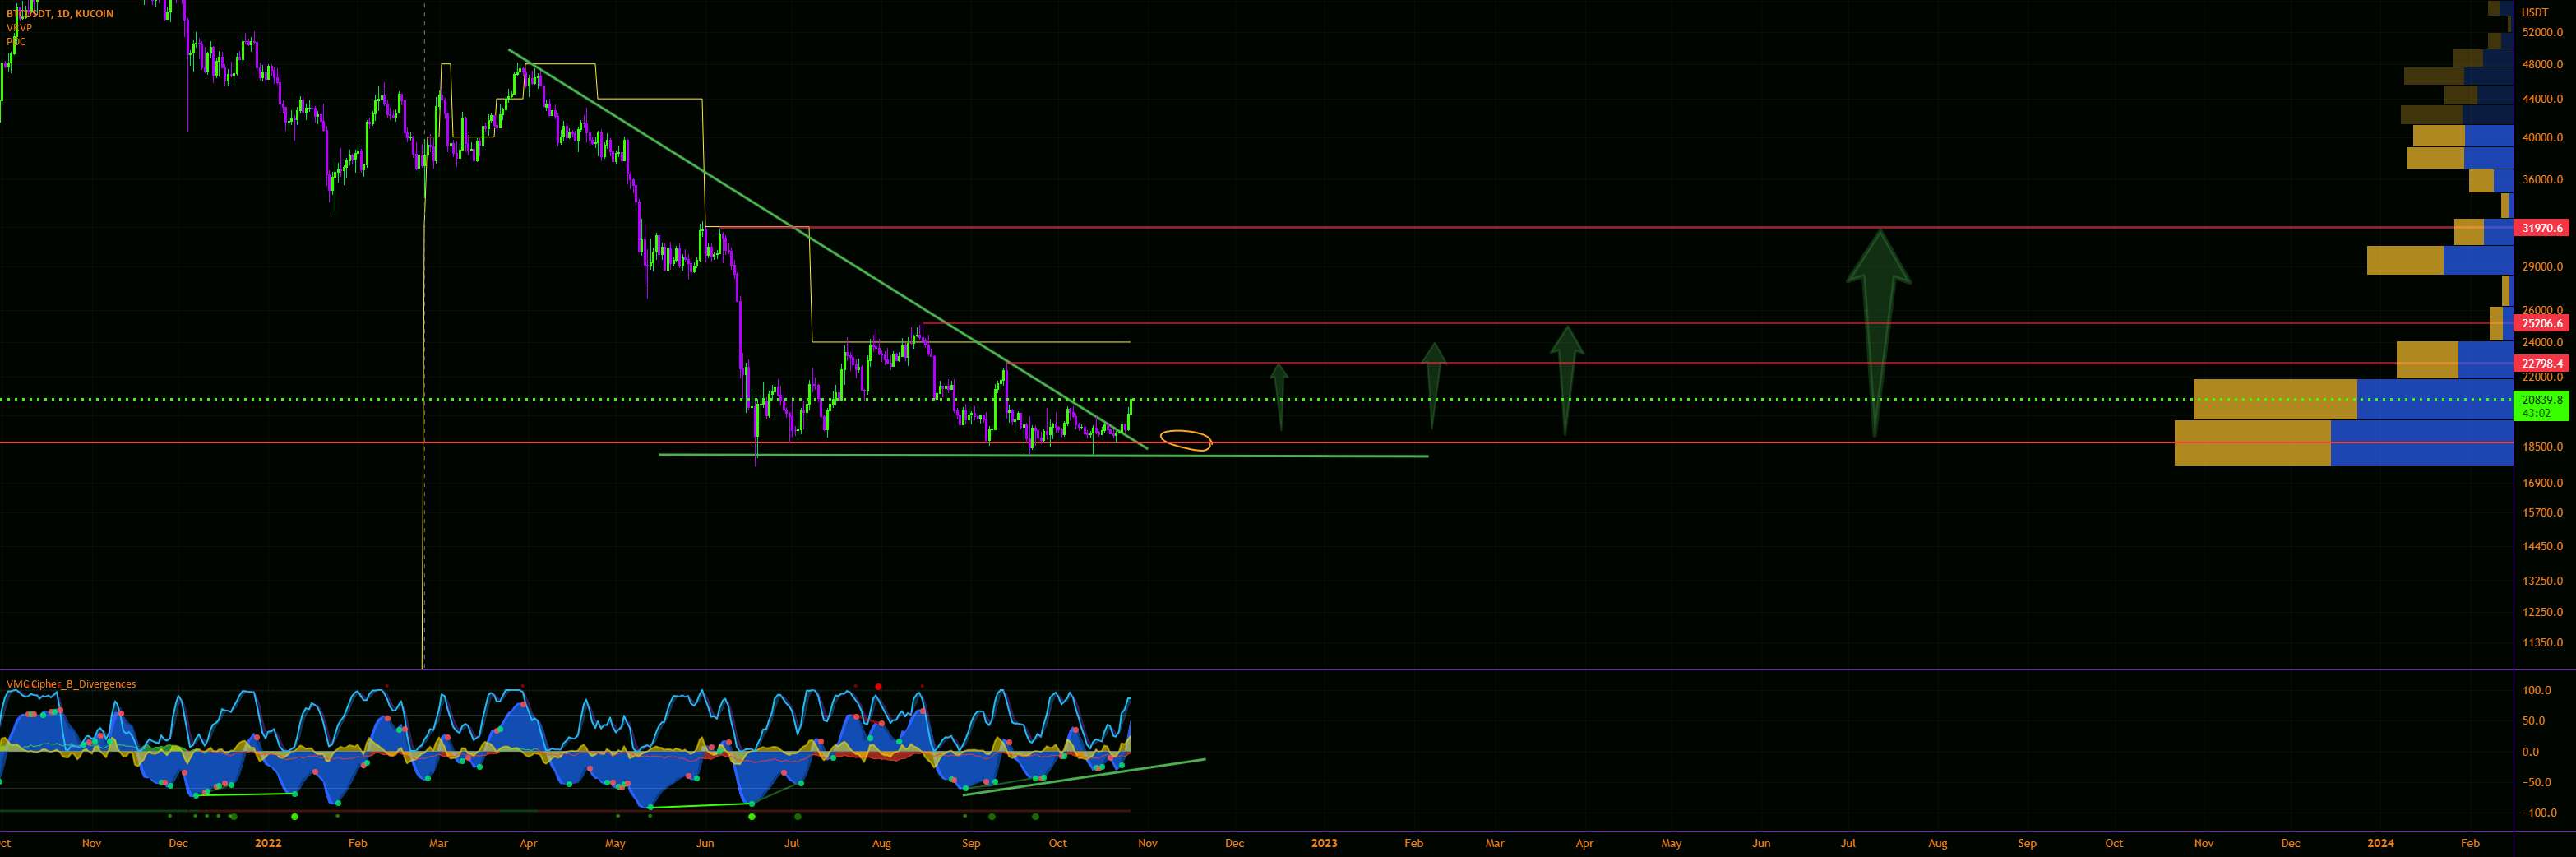Click the 15700.0 price axis value
Image resolution: width=2576 pixels, height=857 pixels.
[2542, 513]
